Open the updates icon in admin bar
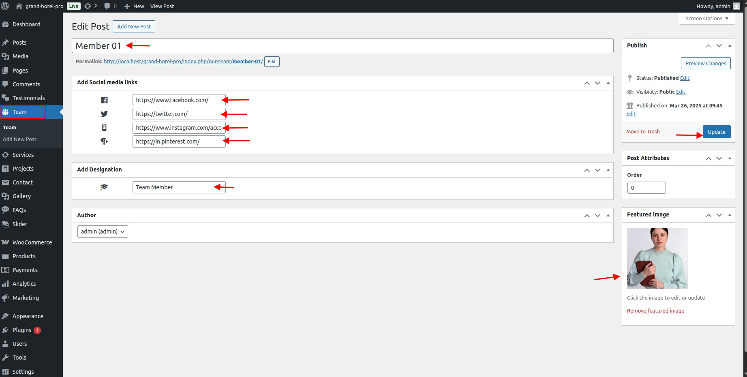This screenshot has width=747, height=377. tap(88, 6)
